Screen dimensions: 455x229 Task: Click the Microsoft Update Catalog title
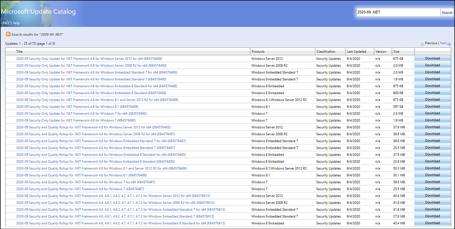38,12
